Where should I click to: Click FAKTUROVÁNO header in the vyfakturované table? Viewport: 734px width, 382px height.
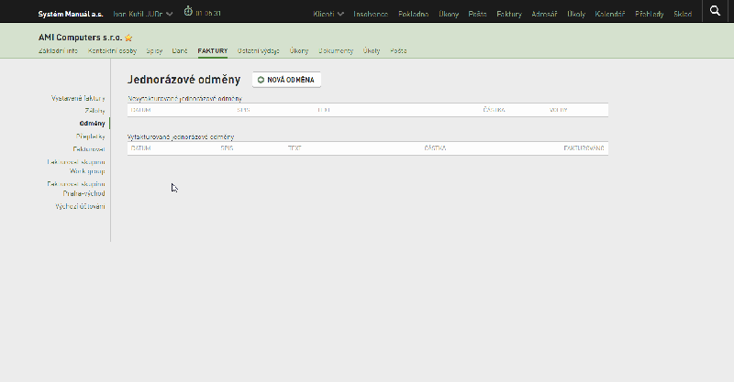584,148
